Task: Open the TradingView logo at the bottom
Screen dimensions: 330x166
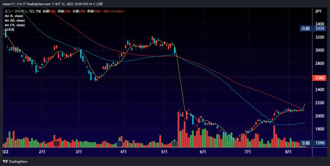Action: click(x=15, y=161)
